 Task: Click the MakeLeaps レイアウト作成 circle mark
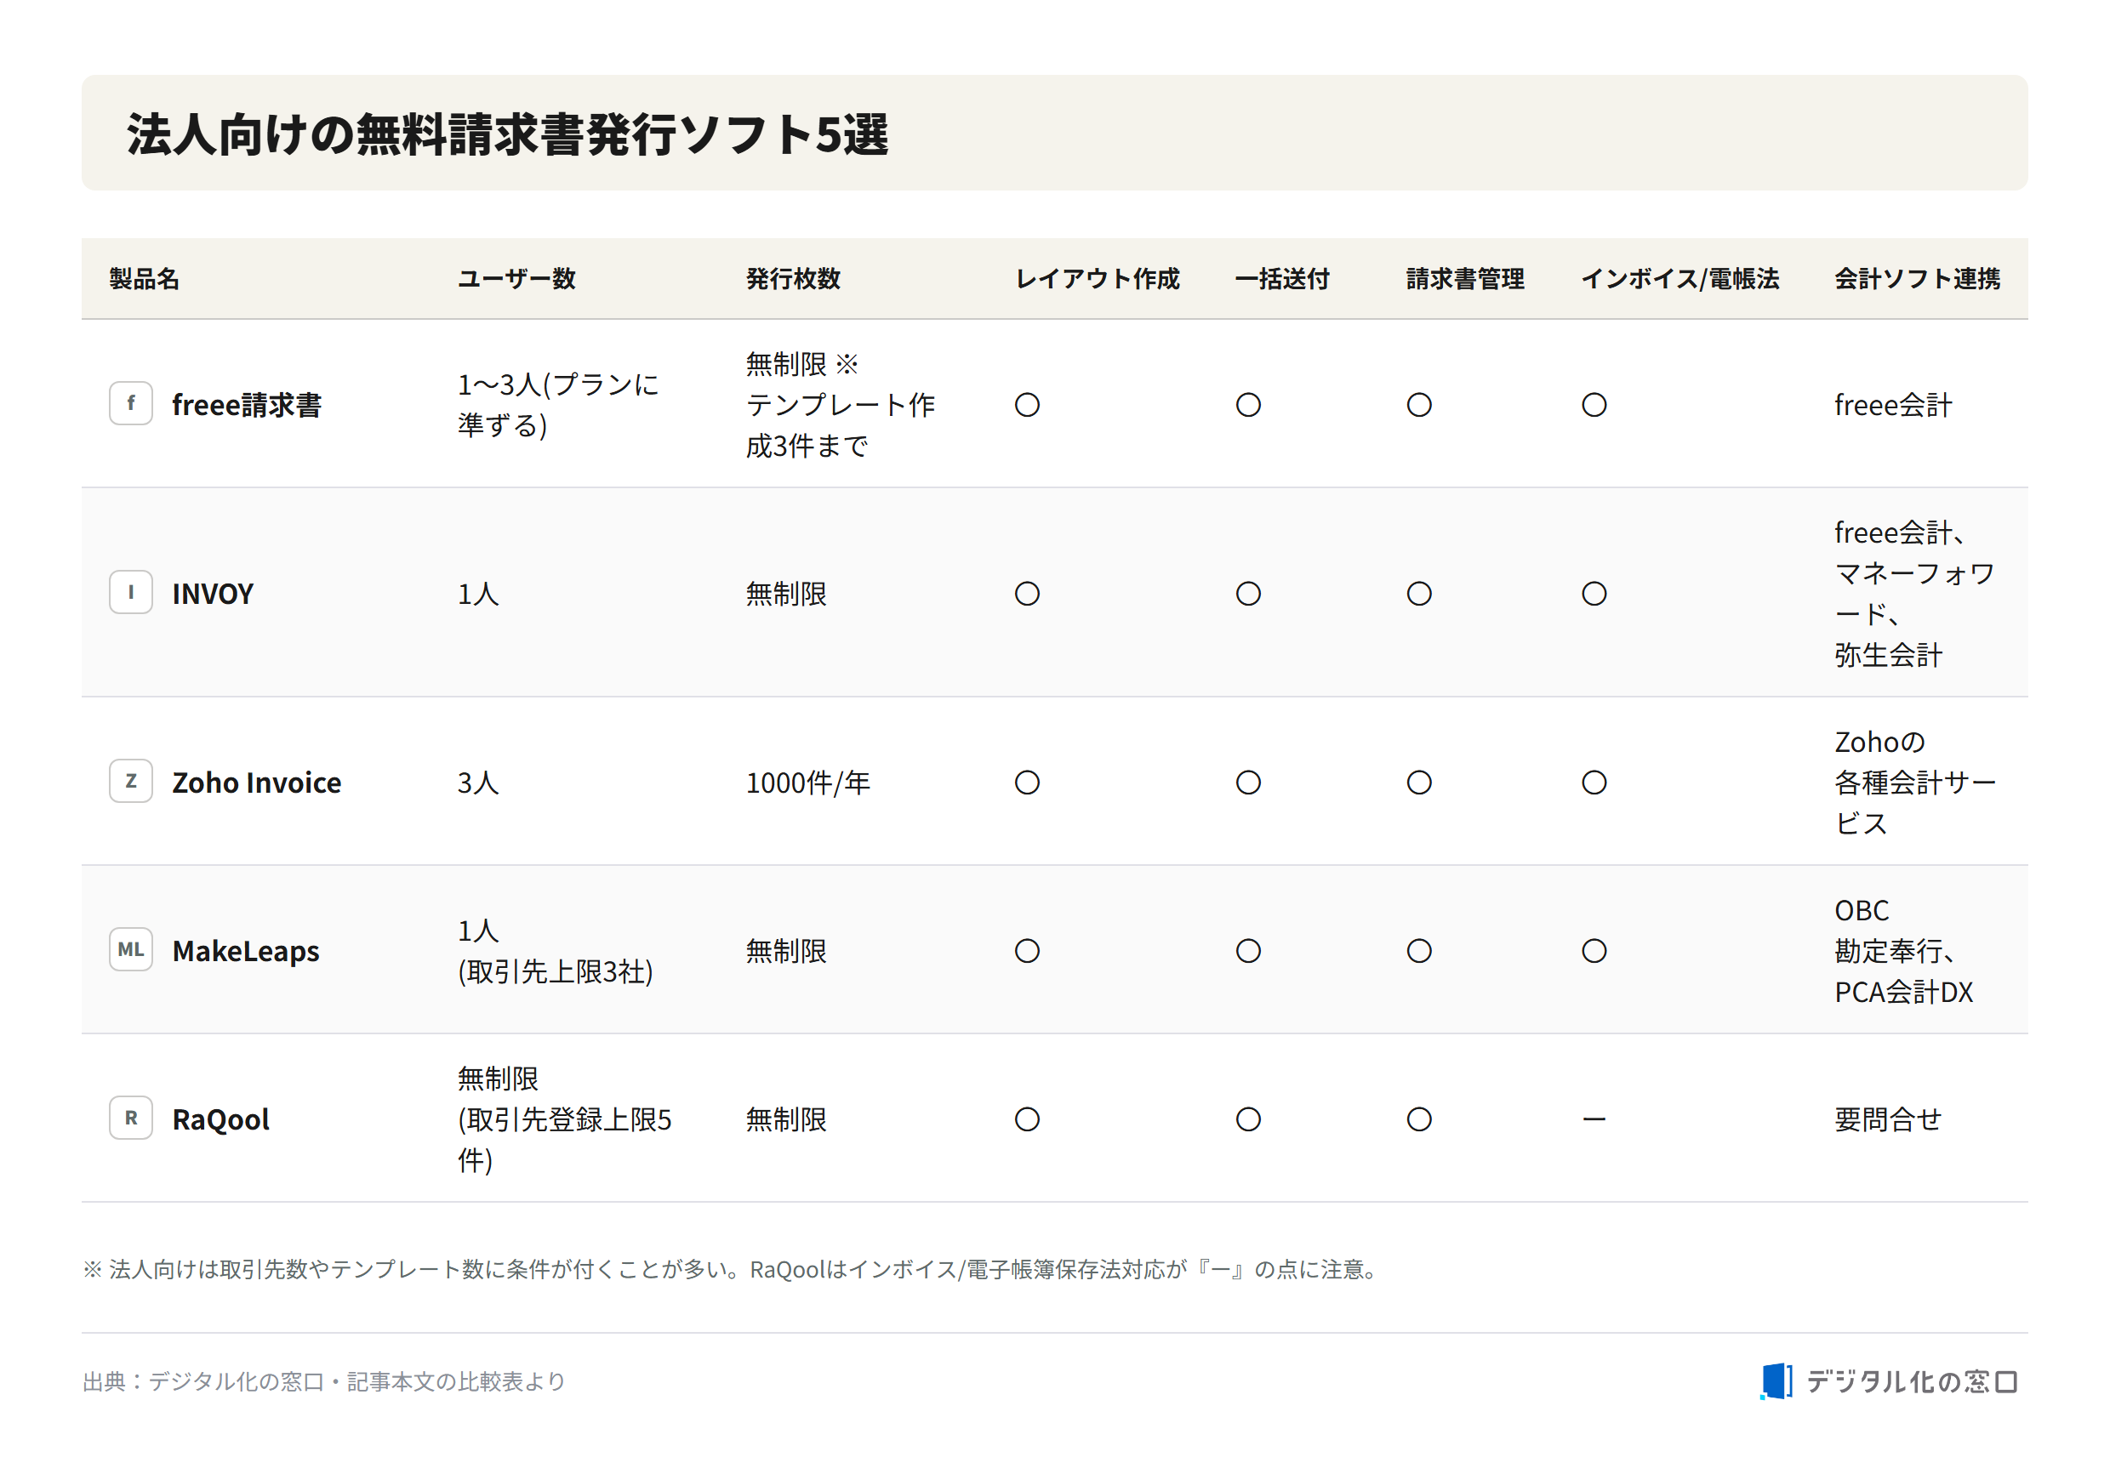click(1028, 952)
